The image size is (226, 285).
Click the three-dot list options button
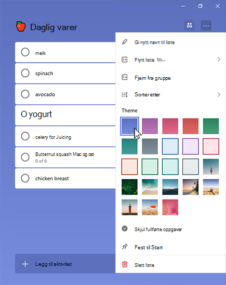click(206, 25)
